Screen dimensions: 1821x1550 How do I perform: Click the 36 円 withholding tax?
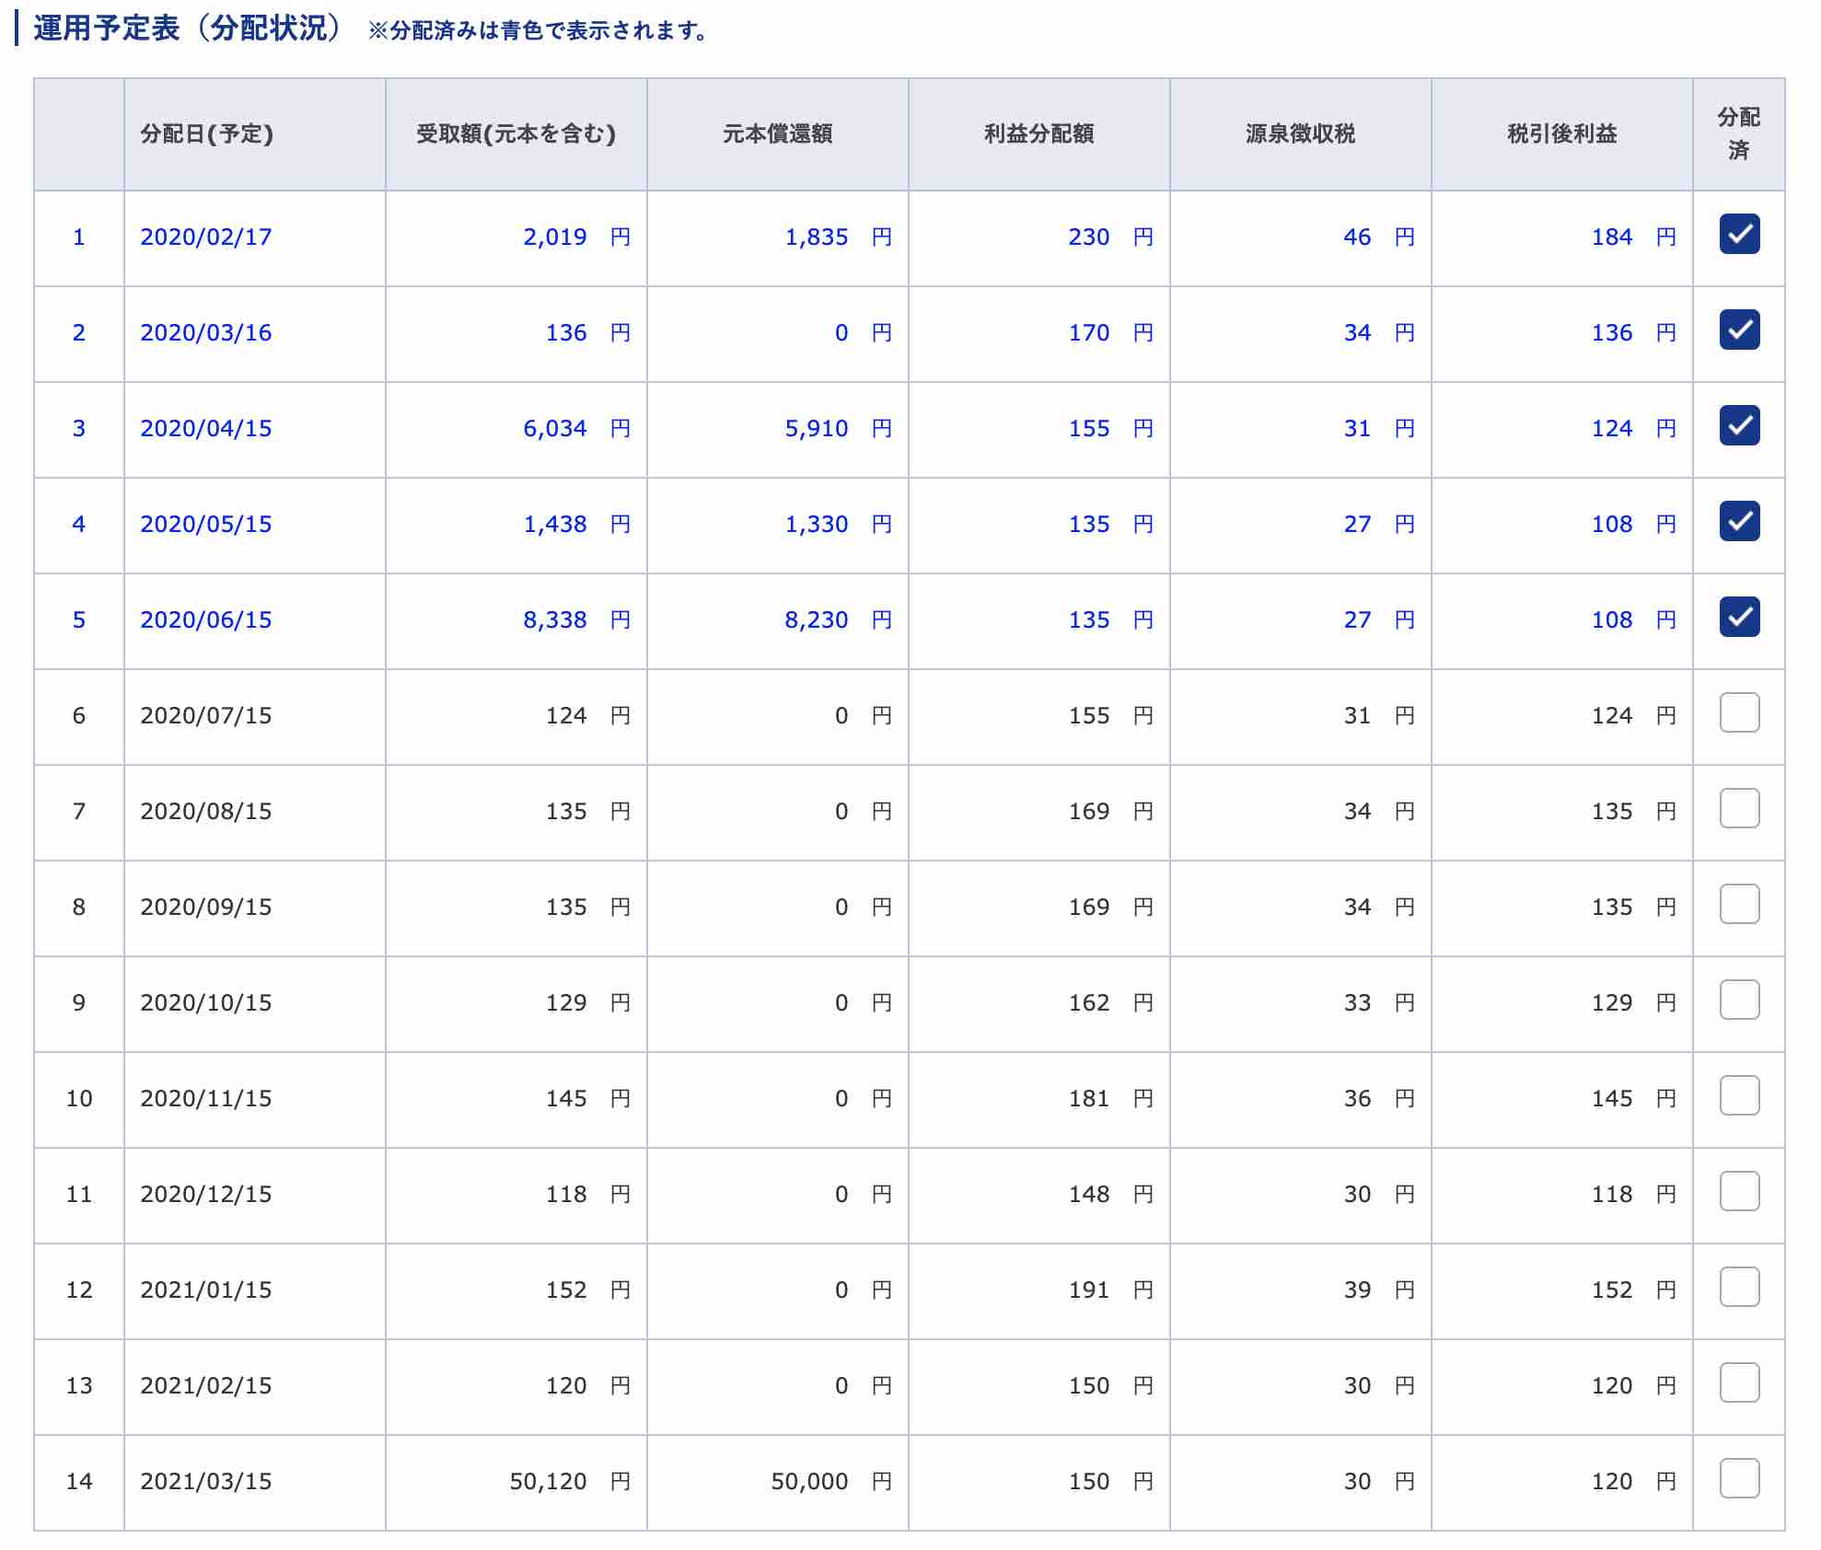tap(1379, 1099)
